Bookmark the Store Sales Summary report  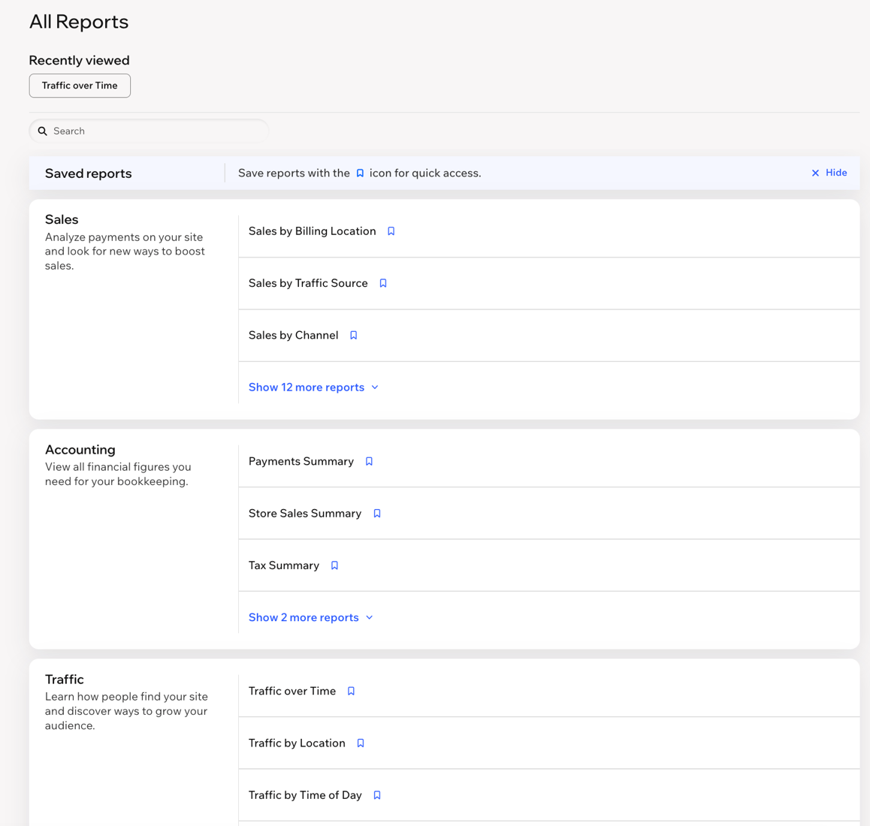(x=376, y=514)
